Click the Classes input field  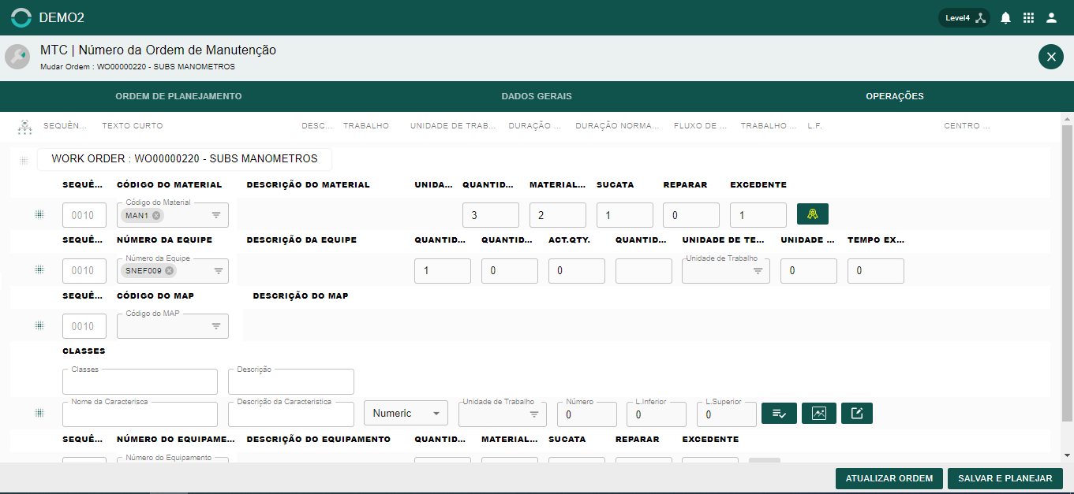point(140,381)
